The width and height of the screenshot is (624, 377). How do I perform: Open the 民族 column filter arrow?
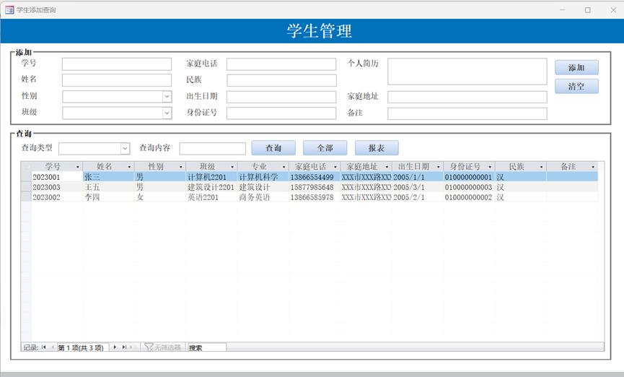click(542, 167)
